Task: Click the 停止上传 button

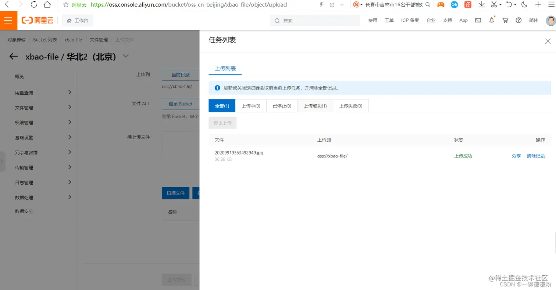Action: pyautogui.click(x=222, y=123)
